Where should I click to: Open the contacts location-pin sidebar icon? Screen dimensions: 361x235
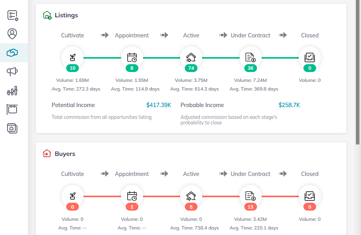[x=12, y=34]
